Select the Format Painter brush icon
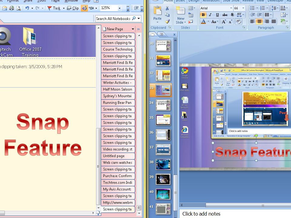The width and height of the screenshot is (291, 218). coord(167,21)
